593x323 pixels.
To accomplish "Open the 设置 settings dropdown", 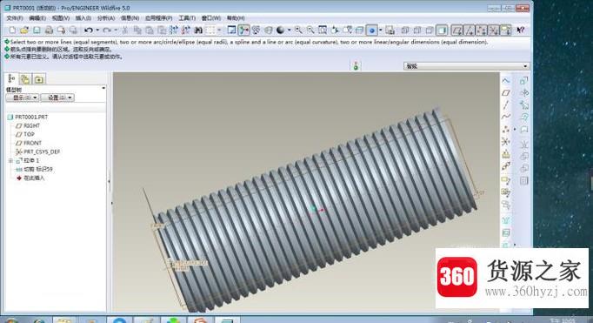I will click(x=57, y=98).
